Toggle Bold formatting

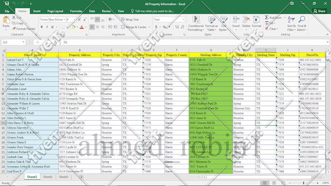(41, 27)
